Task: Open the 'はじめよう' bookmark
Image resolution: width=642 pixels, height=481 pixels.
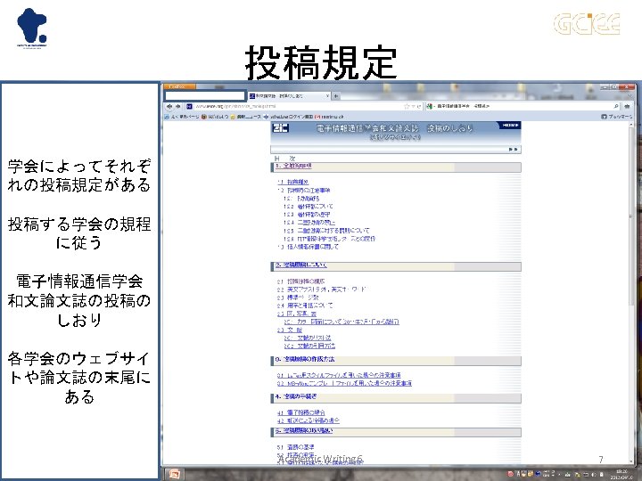Action: pos(215,117)
